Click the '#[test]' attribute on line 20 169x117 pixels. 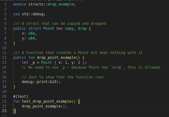[21, 96]
